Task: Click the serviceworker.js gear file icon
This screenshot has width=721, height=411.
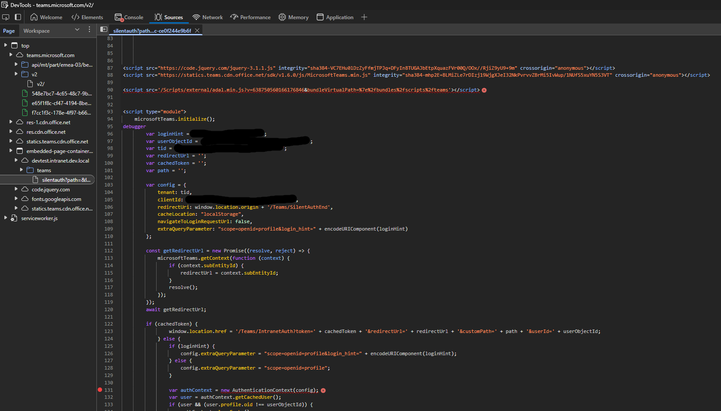Action: pyautogui.click(x=14, y=218)
